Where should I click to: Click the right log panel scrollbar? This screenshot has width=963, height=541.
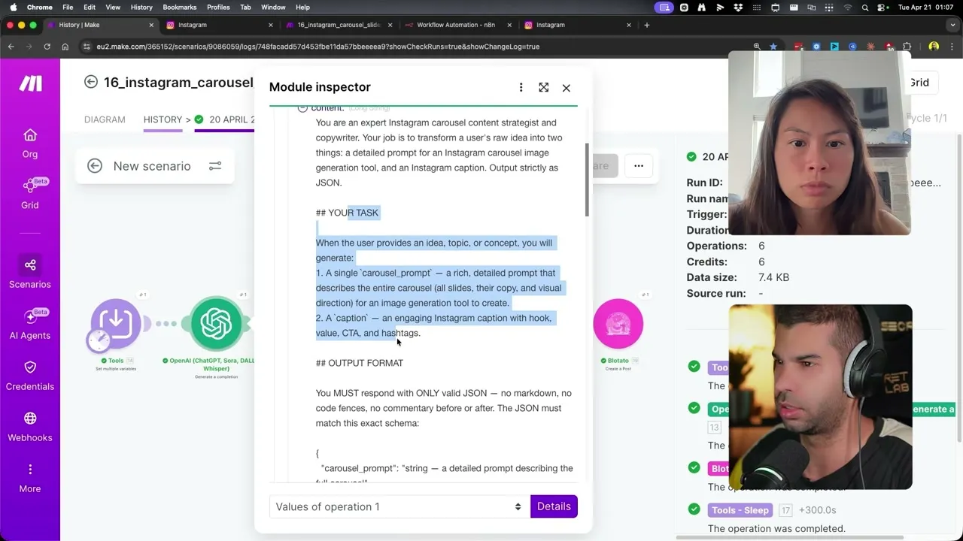tap(959, 289)
